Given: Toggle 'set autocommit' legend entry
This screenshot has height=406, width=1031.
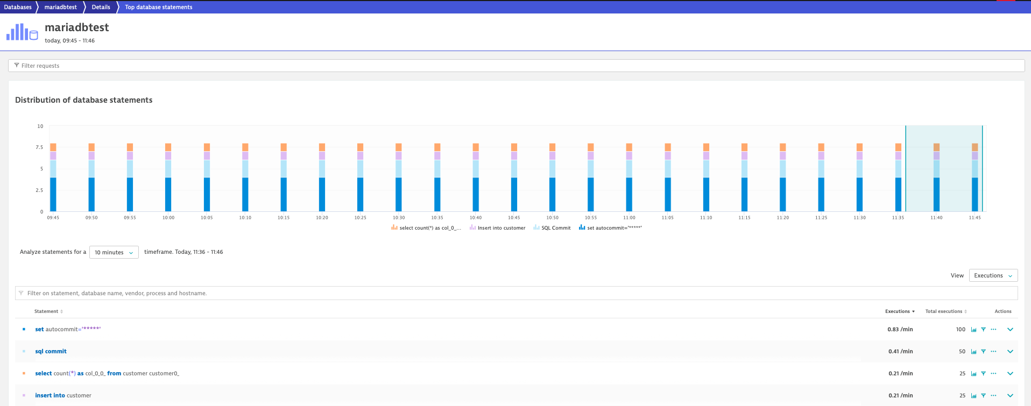Looking at the screenshot, I should click(610, 228).
